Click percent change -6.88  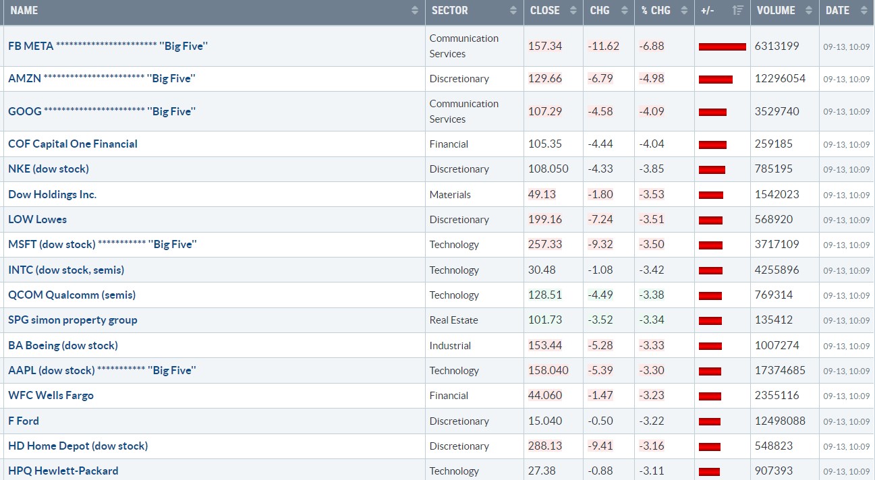pos(652,46)
